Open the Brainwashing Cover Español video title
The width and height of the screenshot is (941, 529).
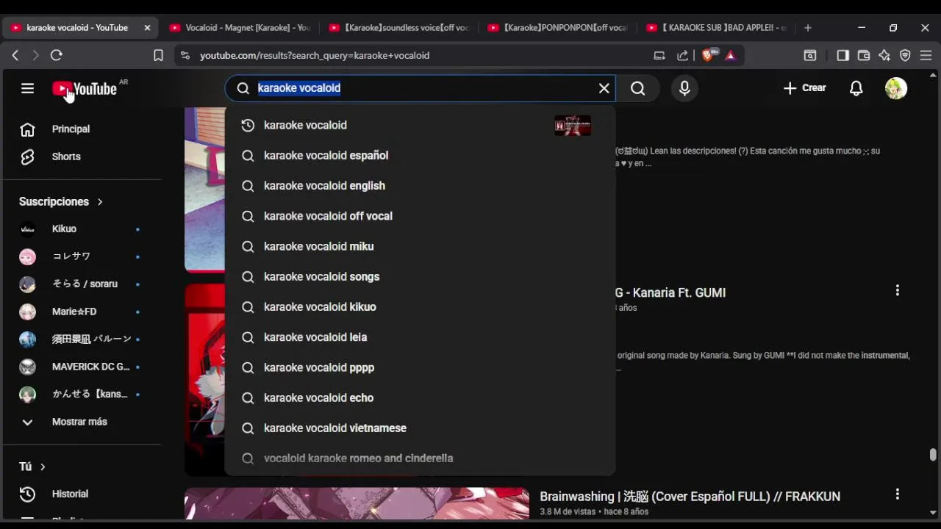(x=690, y=497)
